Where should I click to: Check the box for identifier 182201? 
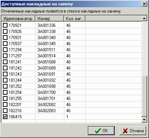coord(5,104)
